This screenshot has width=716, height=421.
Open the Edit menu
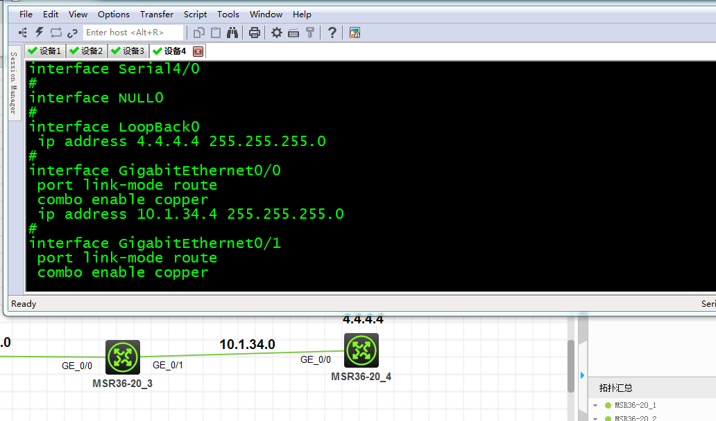coord(51,14)
